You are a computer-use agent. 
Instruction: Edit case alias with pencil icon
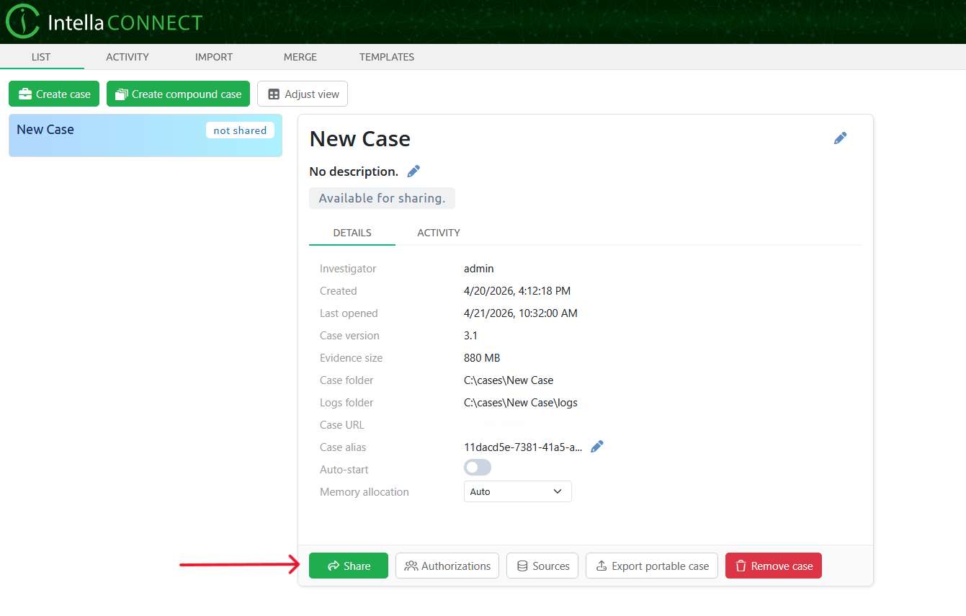click(x=596, y=447)
